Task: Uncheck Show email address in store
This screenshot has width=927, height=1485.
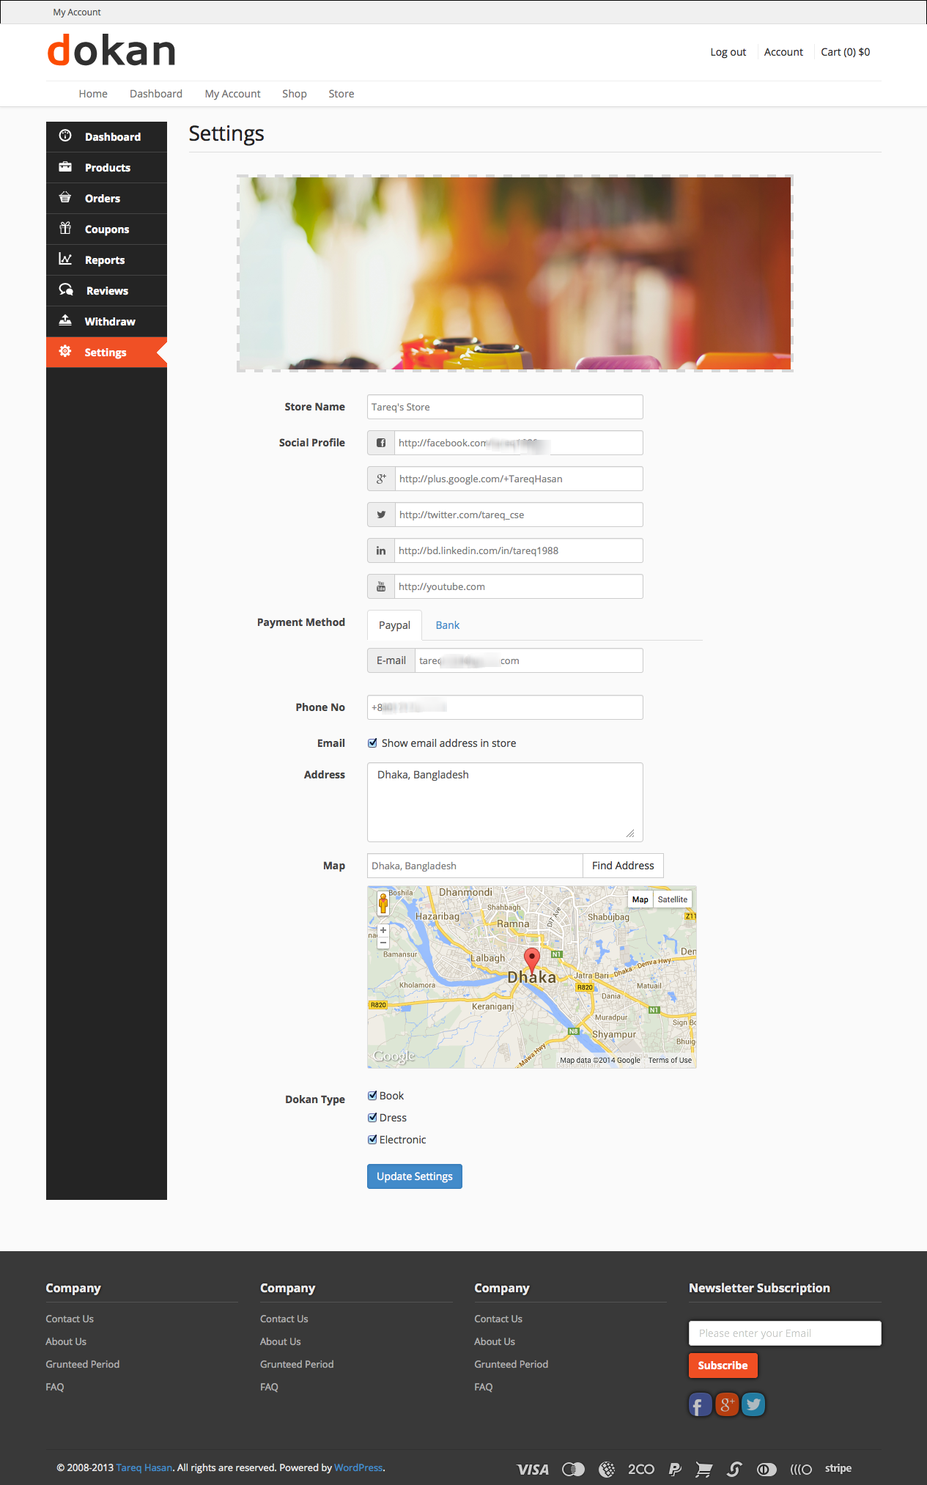Action: (x=372, y=743)
